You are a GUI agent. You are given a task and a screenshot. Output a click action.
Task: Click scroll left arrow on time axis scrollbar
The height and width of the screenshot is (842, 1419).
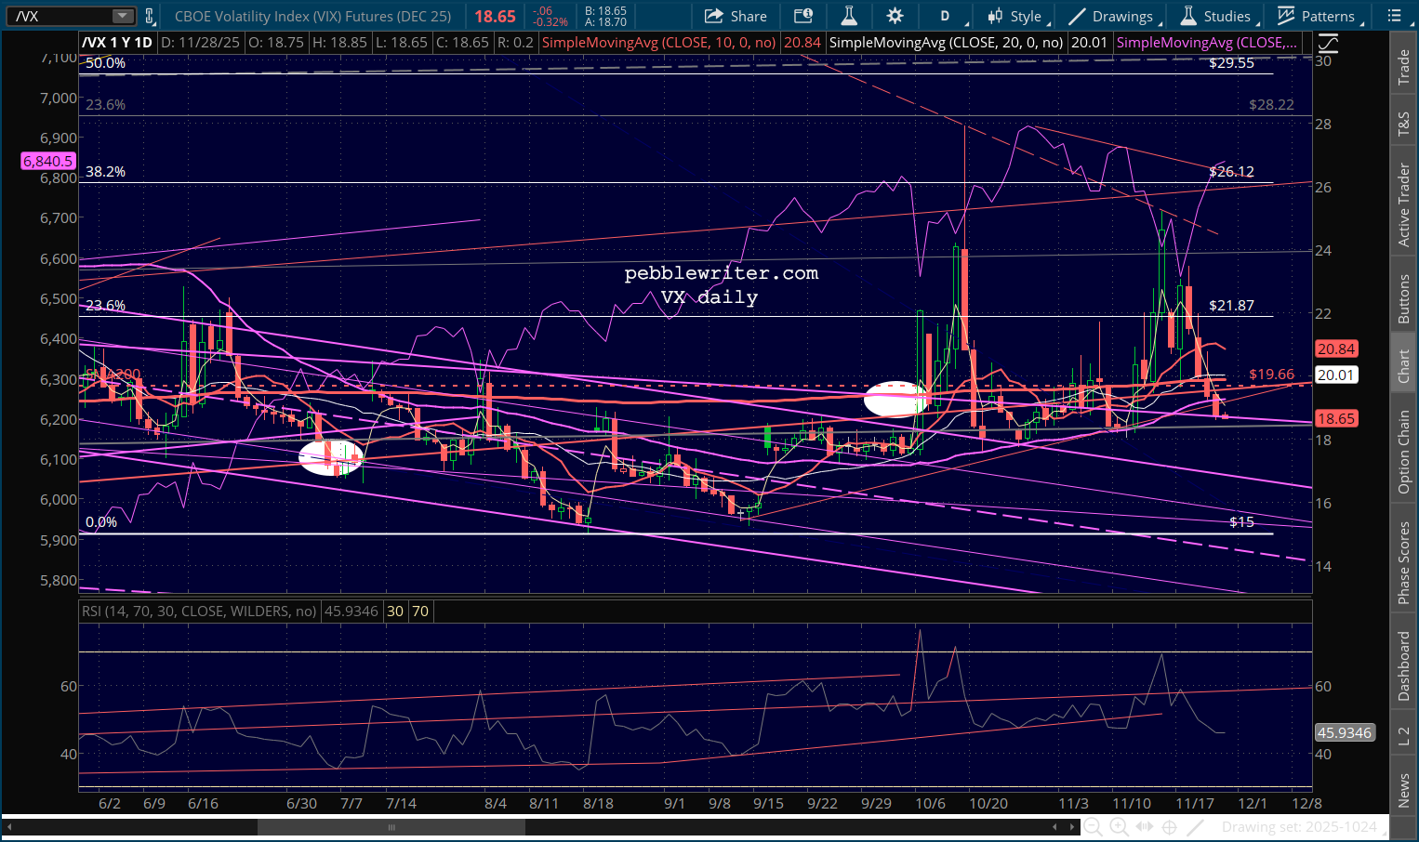coord(10,827)
